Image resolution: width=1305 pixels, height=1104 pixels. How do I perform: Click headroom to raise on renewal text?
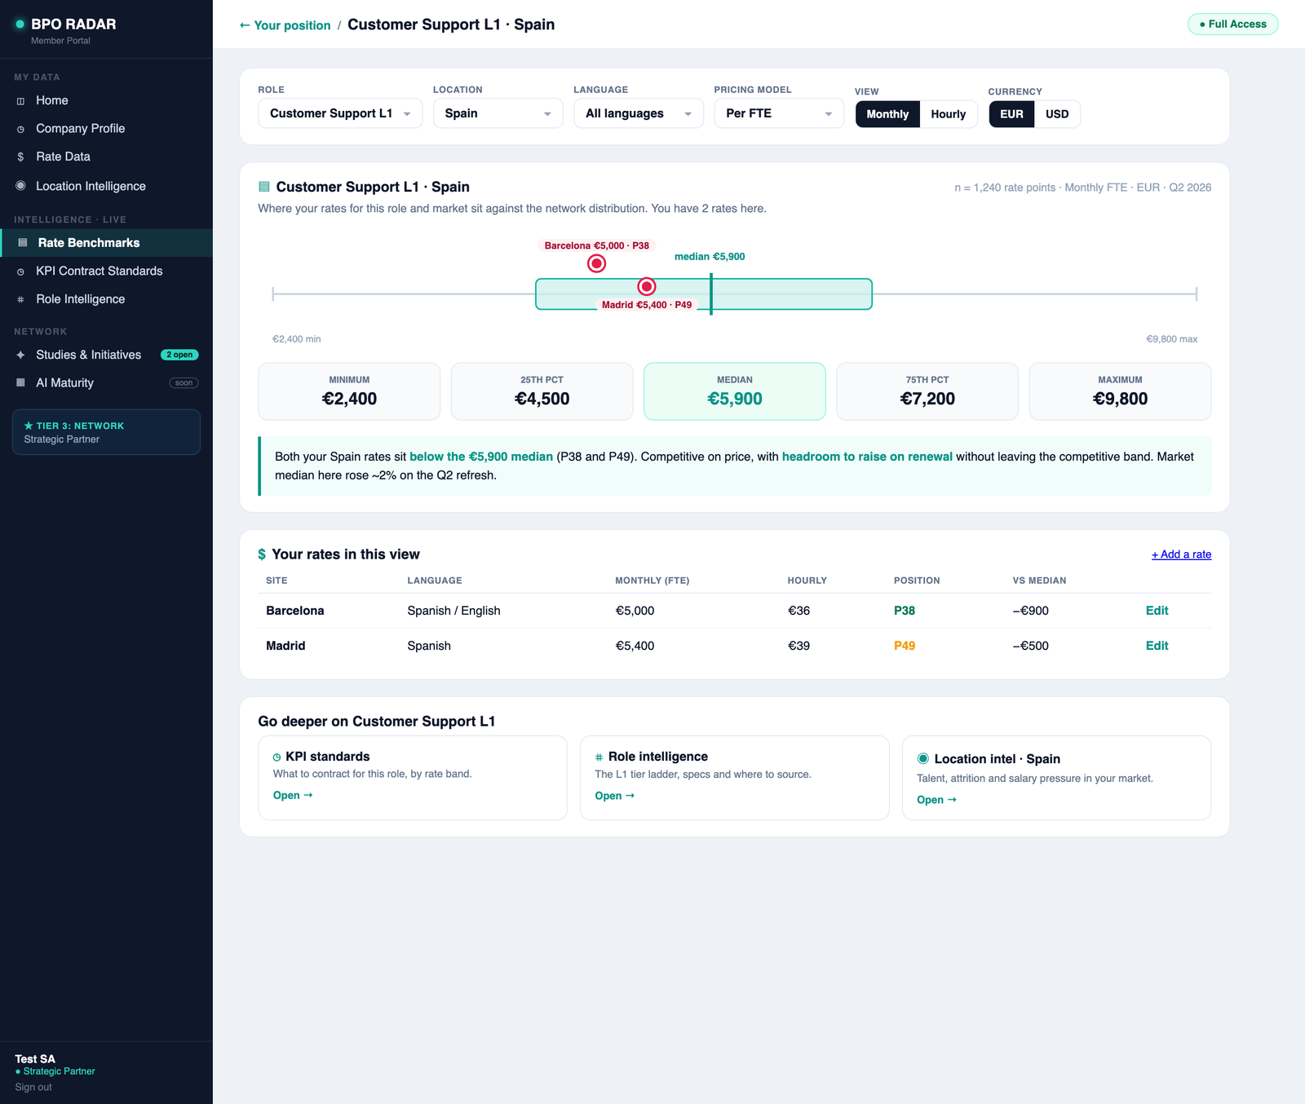pos(867,457)
